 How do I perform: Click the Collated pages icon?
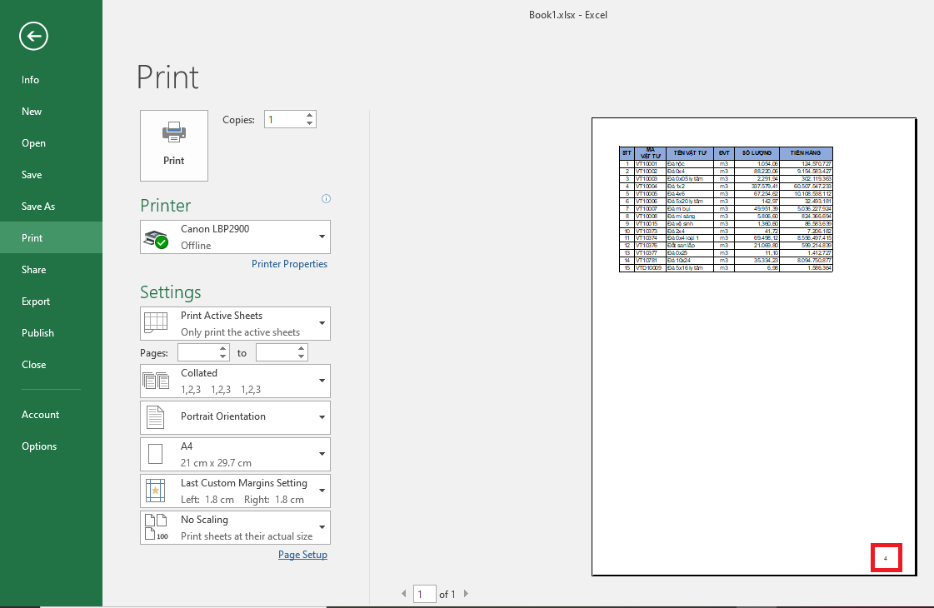click(x=156, y=381)
